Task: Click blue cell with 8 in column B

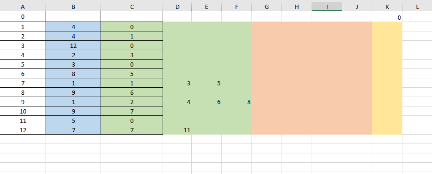Action: [x=73, y=74]
